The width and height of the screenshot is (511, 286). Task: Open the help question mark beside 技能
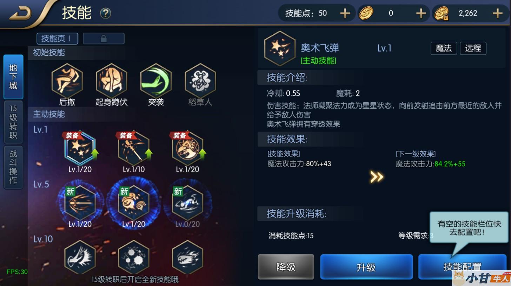[105, 13]
